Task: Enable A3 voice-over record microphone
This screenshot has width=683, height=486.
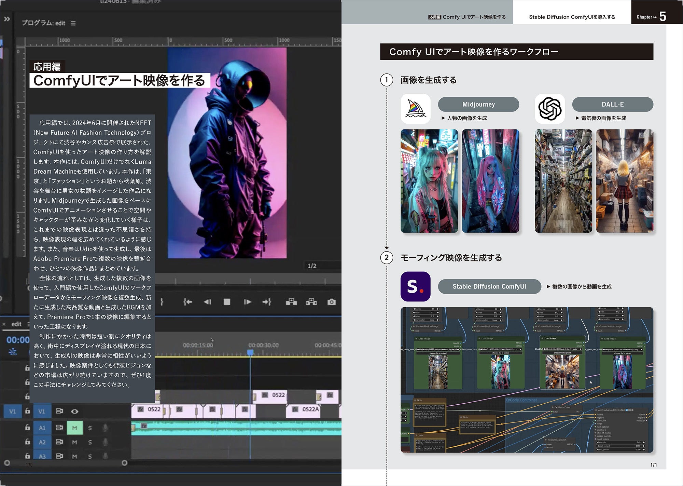Action: 105,456
